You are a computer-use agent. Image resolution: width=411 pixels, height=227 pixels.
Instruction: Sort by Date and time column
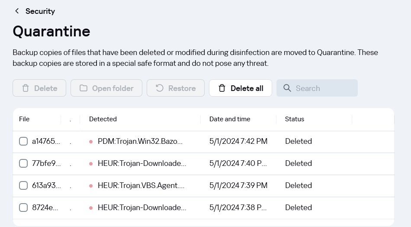(x=230, y=119)
